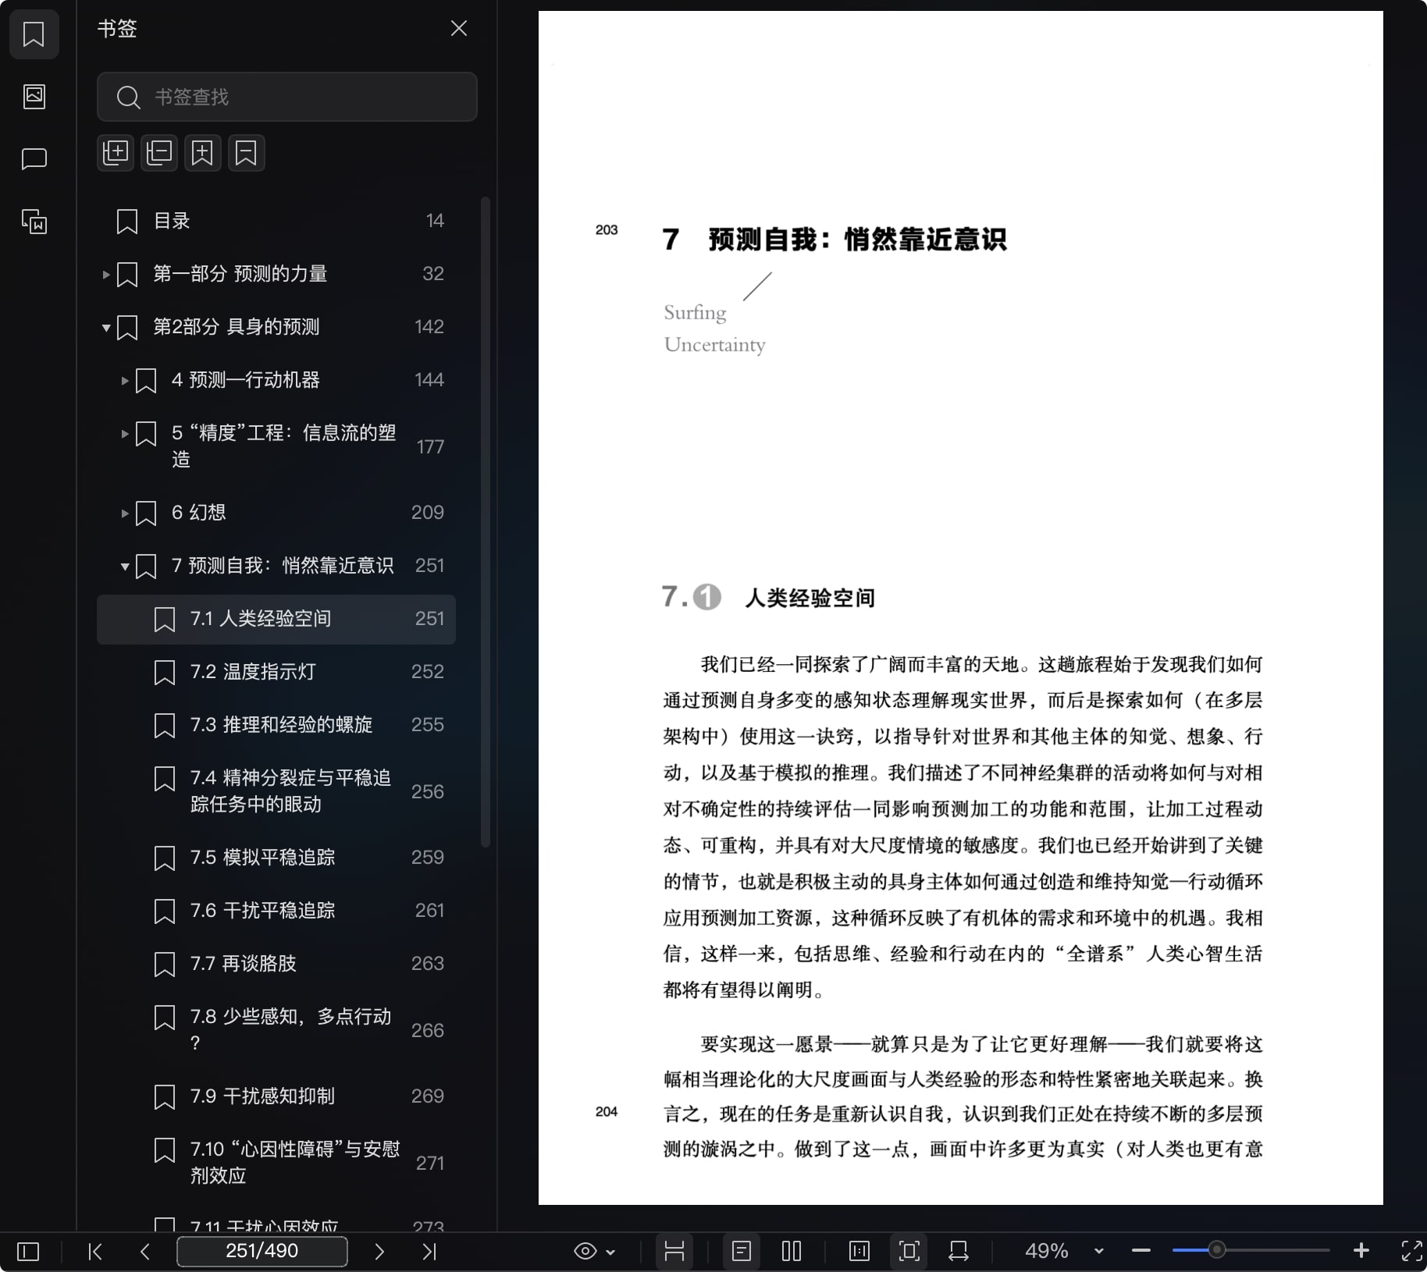Collapse the 7 预测自我 bookmark

pos(125,567)
